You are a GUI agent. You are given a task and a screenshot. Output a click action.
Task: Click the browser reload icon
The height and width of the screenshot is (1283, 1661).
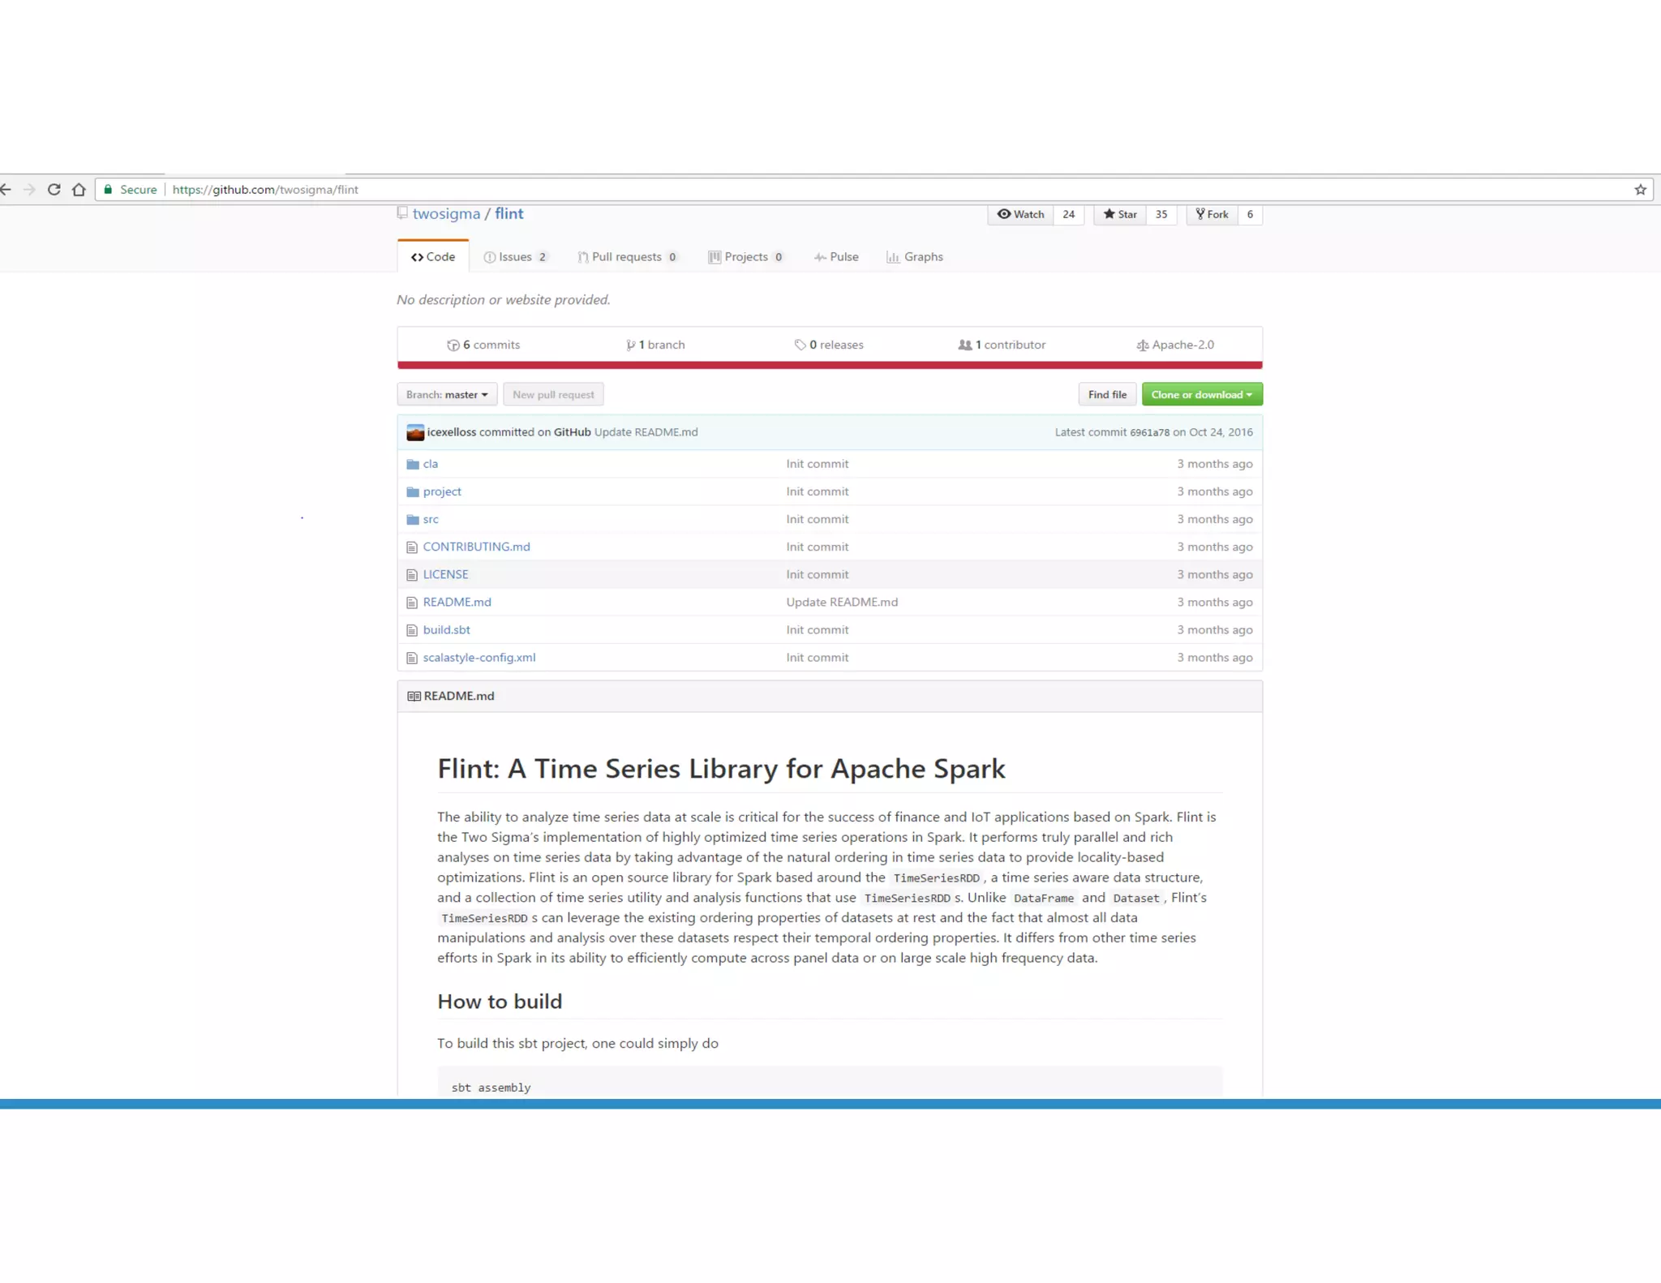[x=54, y=190]
